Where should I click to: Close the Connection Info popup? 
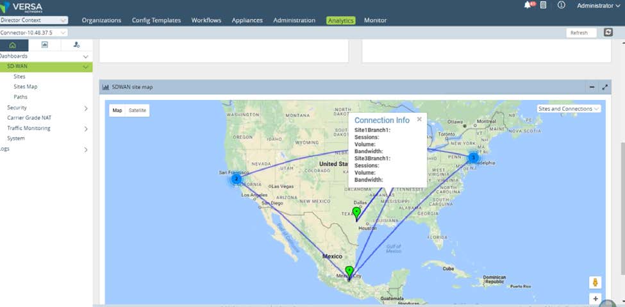[419, 119]
